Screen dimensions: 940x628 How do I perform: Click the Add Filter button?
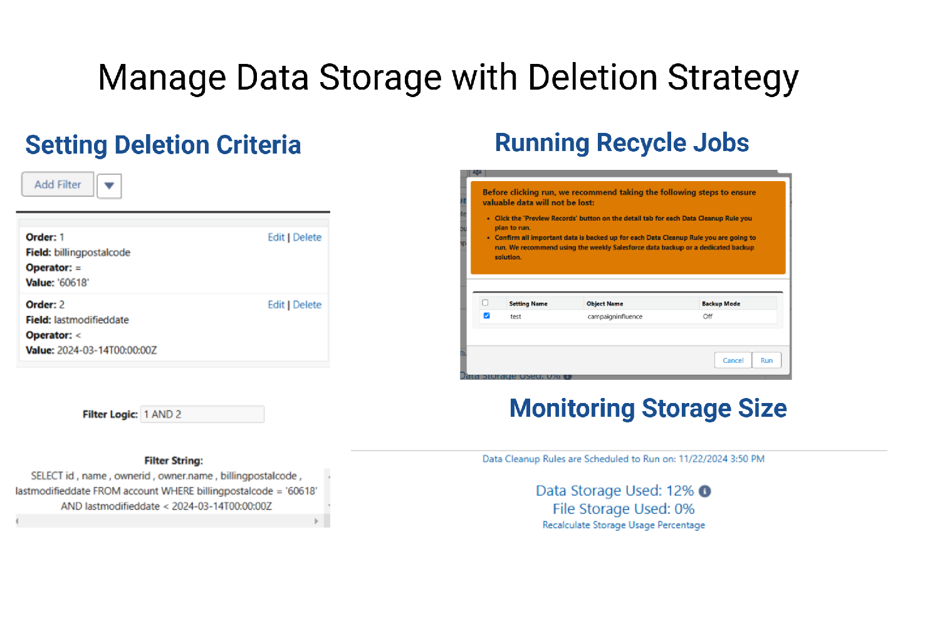(58, 184)
